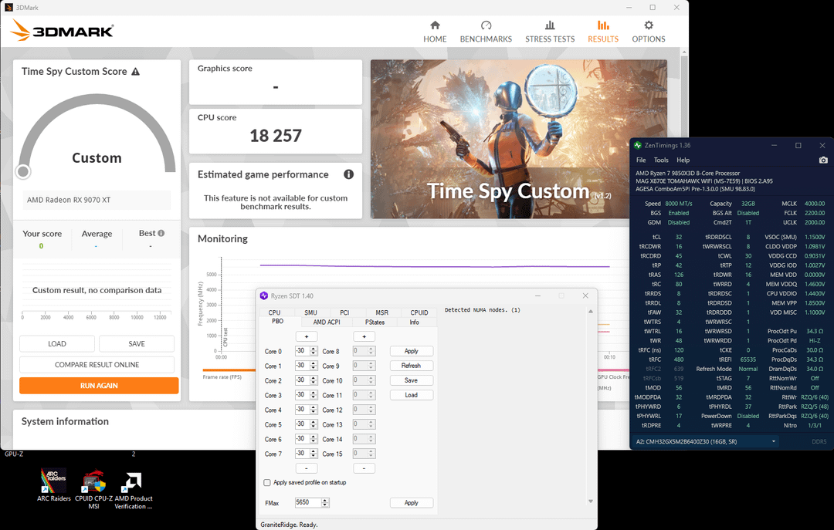This screenshot has height=530, width=834.
Task: Enable Apply saved profile on startup
Action: (267, 483)
